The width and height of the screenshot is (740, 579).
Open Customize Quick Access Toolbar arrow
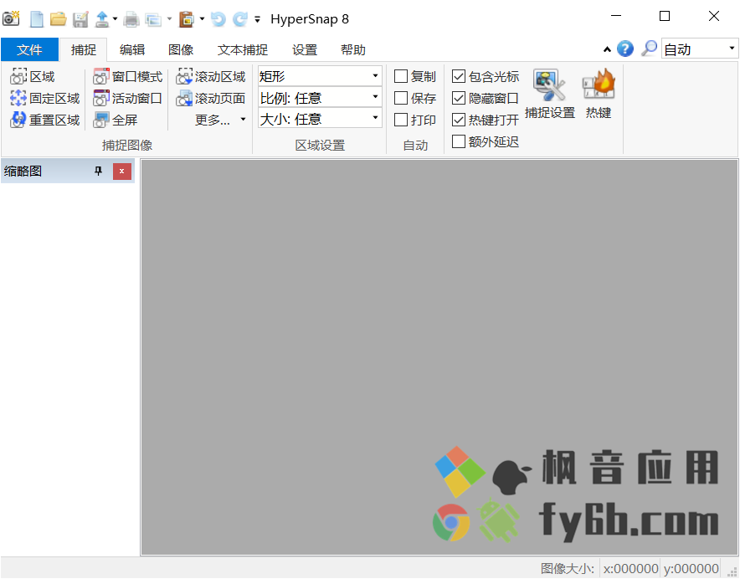(257, 20)
